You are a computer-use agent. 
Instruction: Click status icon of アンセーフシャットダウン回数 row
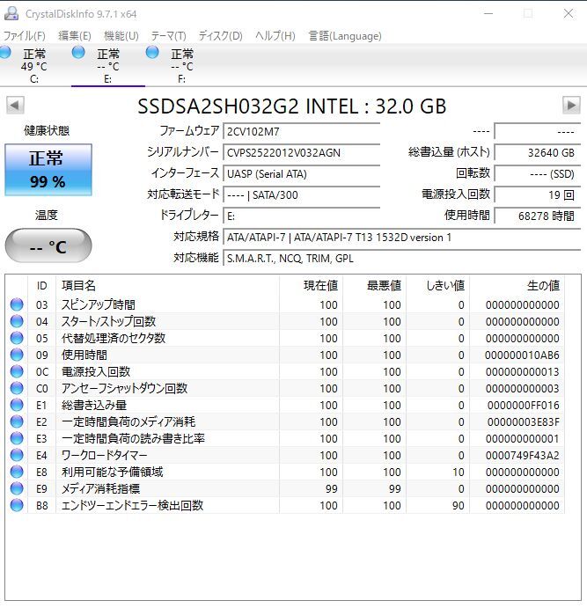pyautogui.click(x=17, y=388)
